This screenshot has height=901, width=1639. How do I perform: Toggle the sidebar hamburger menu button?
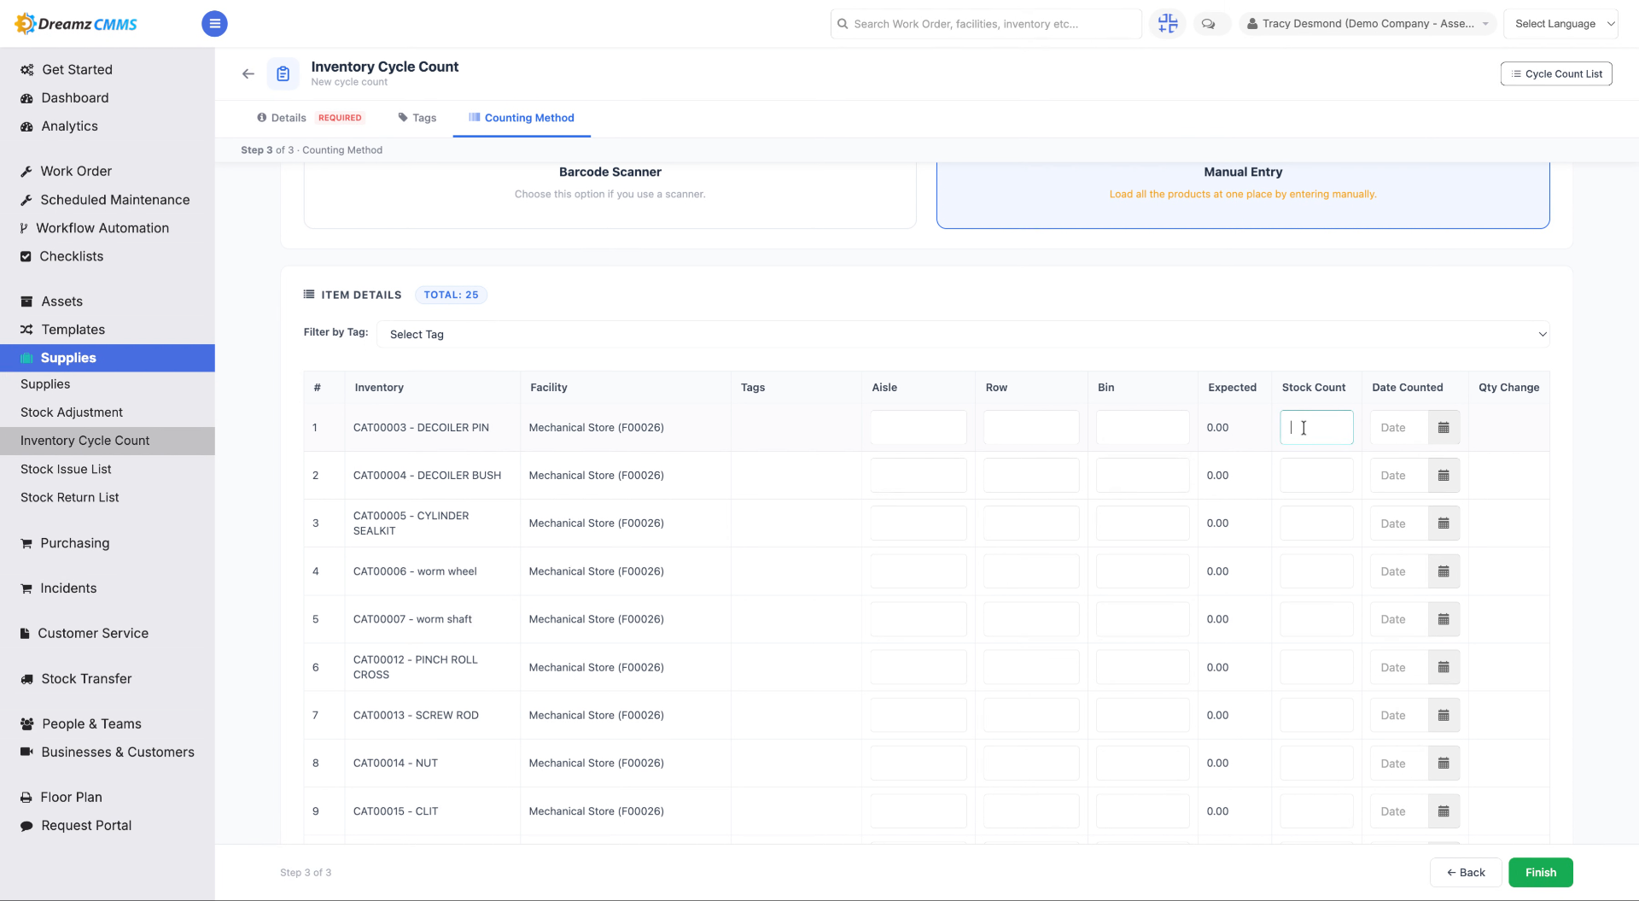[x=214, y=24]
